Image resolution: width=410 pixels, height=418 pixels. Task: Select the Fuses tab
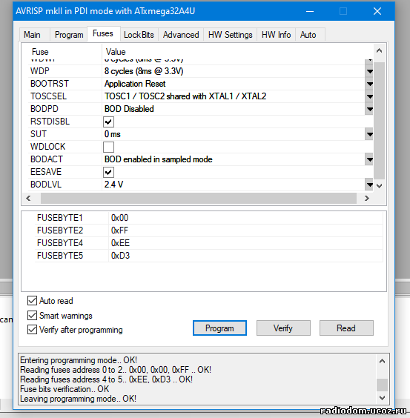[x=103, y=33]
